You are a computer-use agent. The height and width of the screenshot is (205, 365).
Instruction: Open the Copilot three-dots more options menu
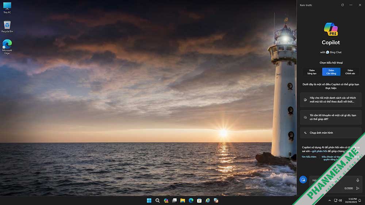(351, 5)
